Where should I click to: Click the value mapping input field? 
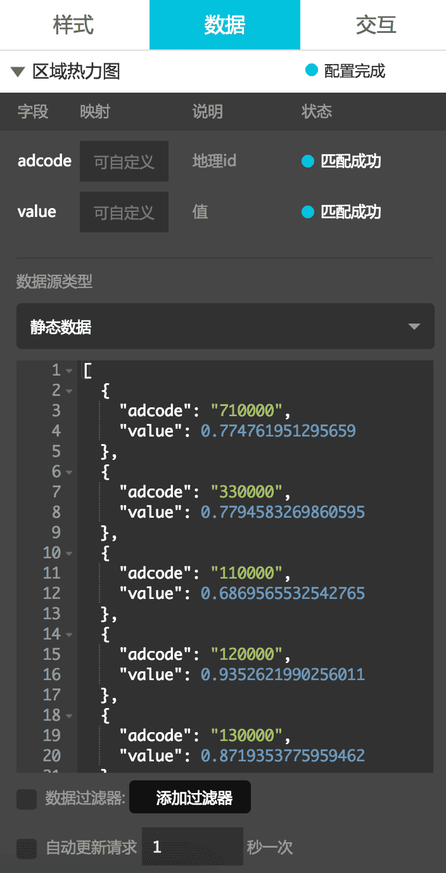(124, 212)
